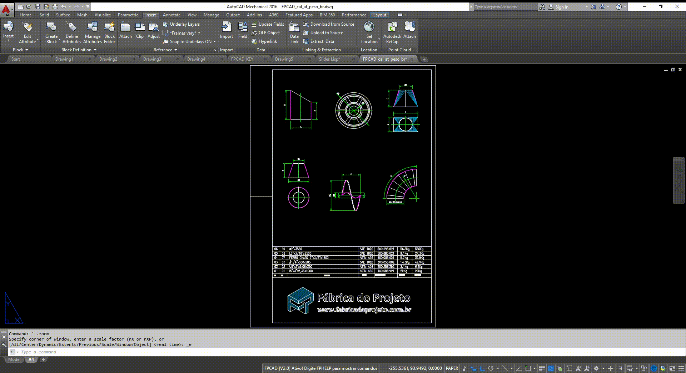Switch to the Drawing3 document tab
The height and width of the screenshot is (373, 686).
[x=152, y=59]
